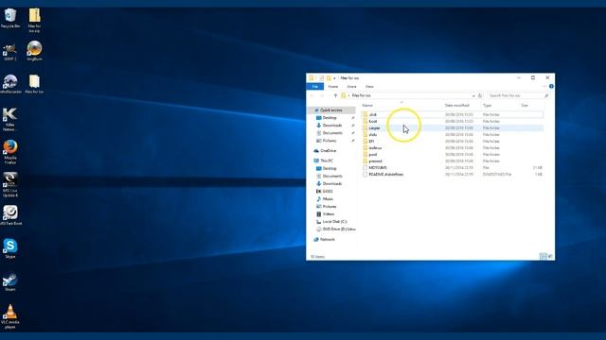
Task: Launch Mozilla Firefox from the desktop
Action: 10,152
